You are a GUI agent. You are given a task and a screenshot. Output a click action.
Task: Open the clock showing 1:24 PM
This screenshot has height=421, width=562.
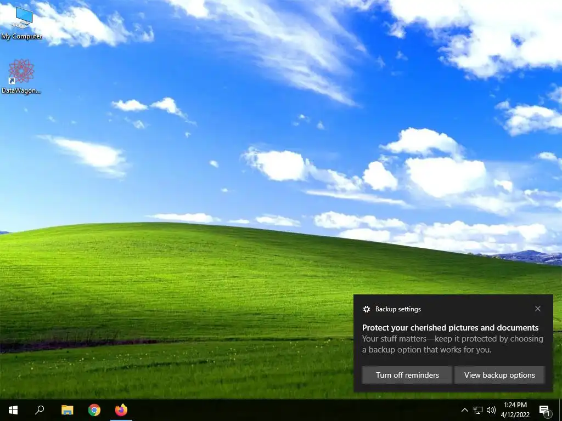pos(515,410)
